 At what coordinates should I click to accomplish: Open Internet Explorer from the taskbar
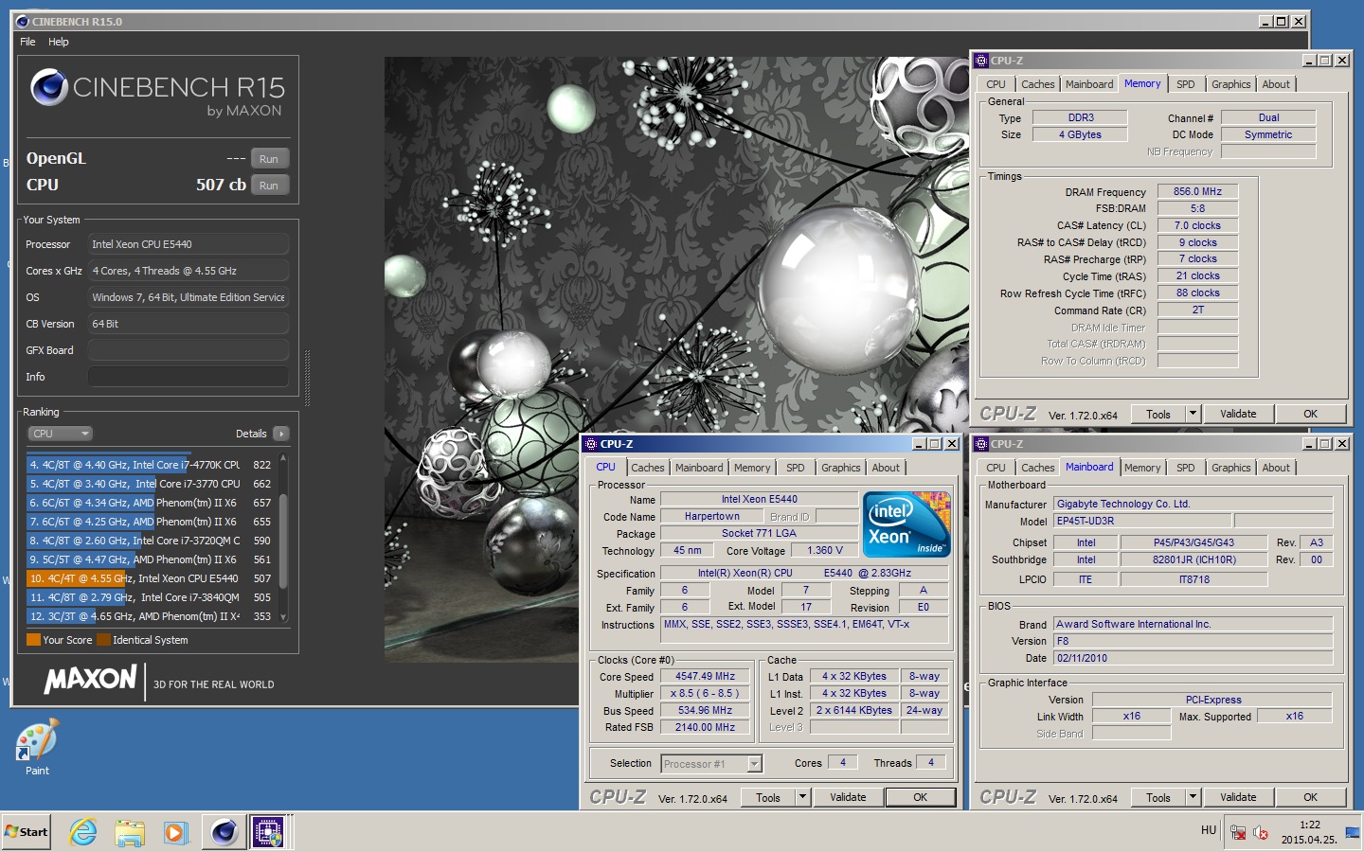(83, 832)
